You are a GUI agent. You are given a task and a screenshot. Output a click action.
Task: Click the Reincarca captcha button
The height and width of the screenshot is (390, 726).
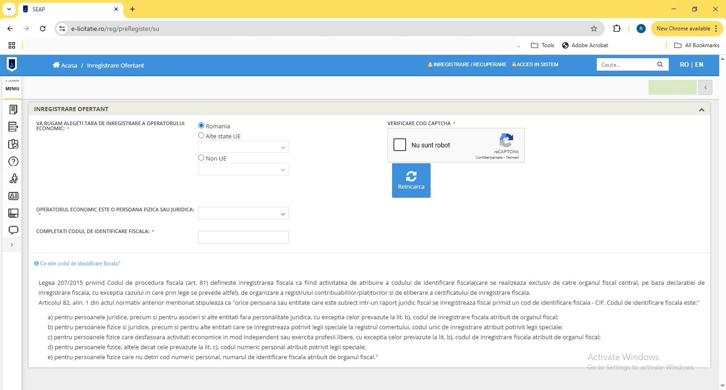(x=411, y=180)
